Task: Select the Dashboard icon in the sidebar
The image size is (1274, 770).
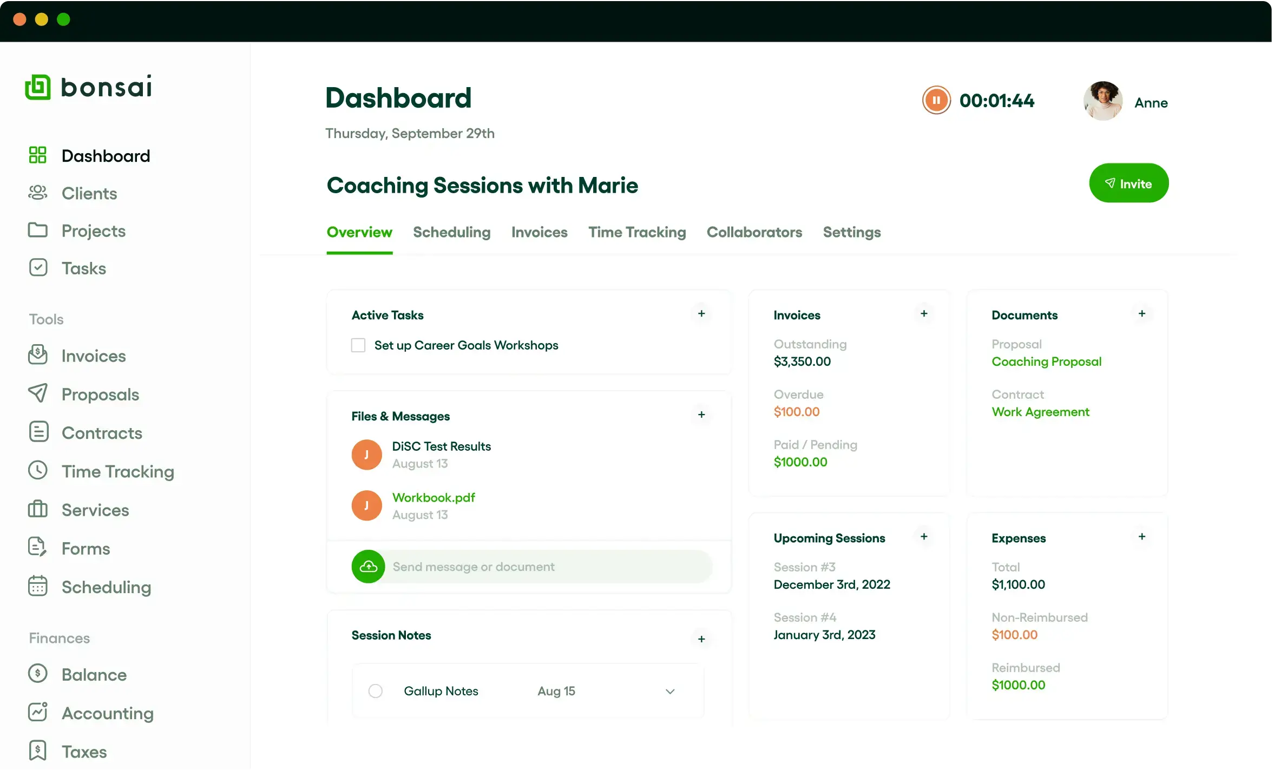Action: tap(38, 155)
